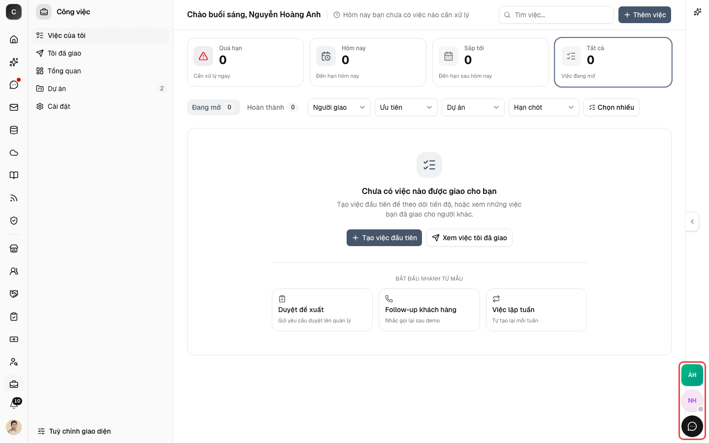
Task: Open Cài đặt in the sidebar
Action: [x=100, y=106]
